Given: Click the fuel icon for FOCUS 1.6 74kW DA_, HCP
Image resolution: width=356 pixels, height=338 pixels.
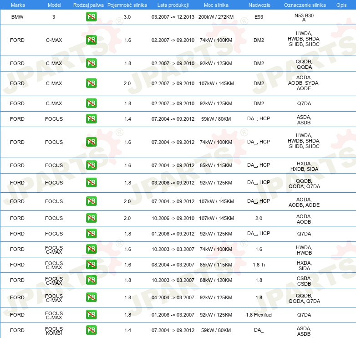Looking at the screenshot, I should click(91, 142).
